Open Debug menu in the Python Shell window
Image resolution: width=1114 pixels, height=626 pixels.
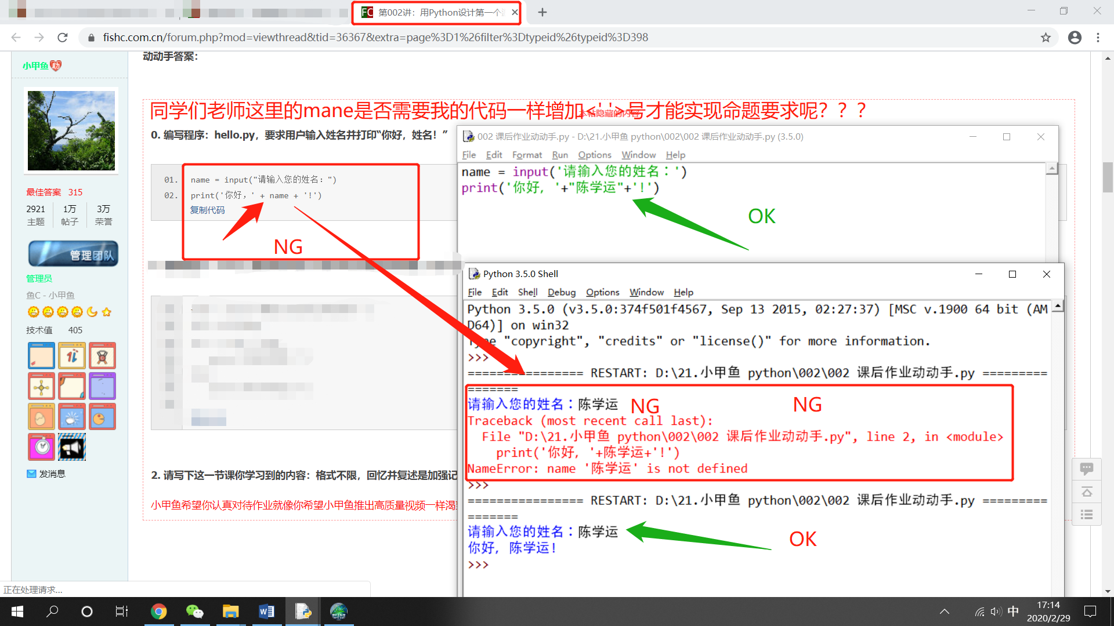[562, 292]
